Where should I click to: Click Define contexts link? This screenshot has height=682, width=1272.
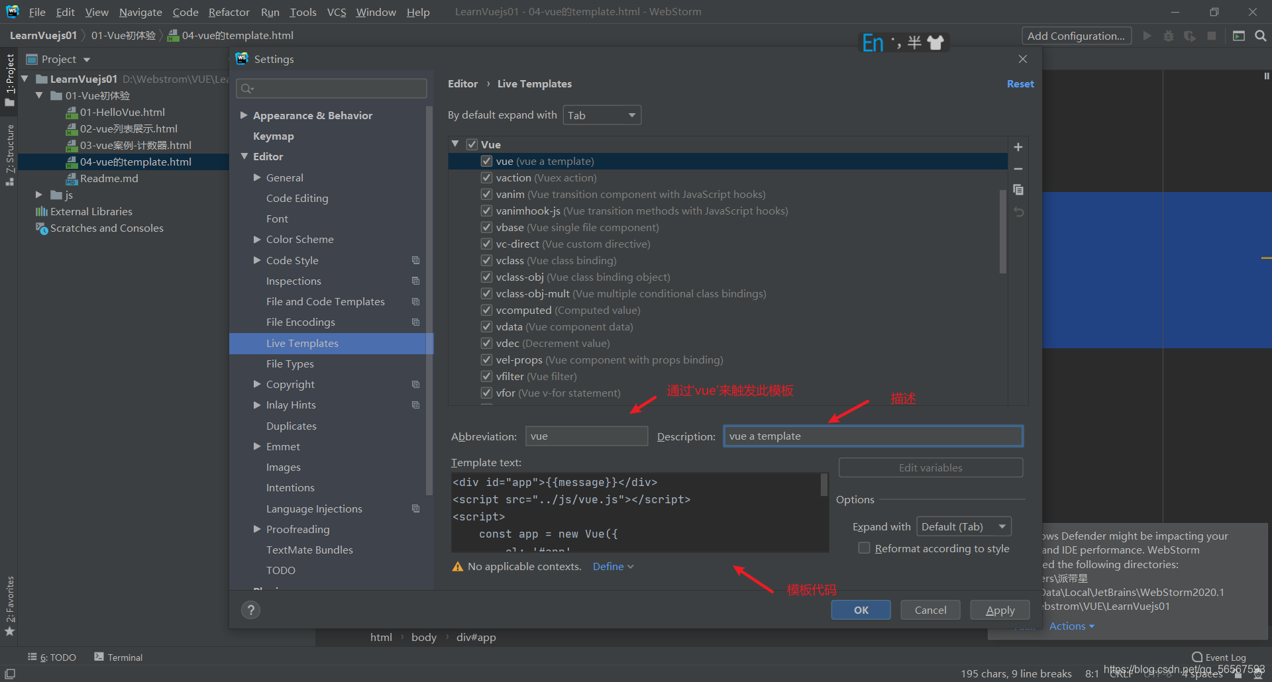click(x=613, y=566)
